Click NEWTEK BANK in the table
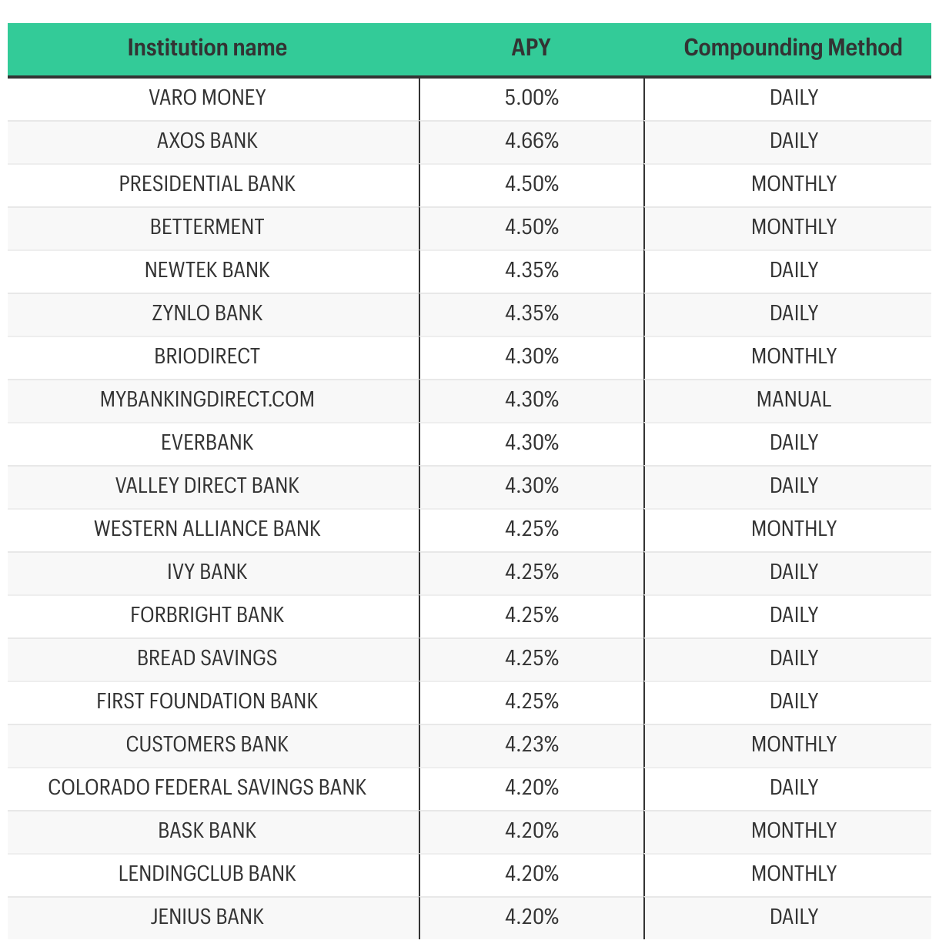This screenshot has width=939, height=947. pos(207,270)
